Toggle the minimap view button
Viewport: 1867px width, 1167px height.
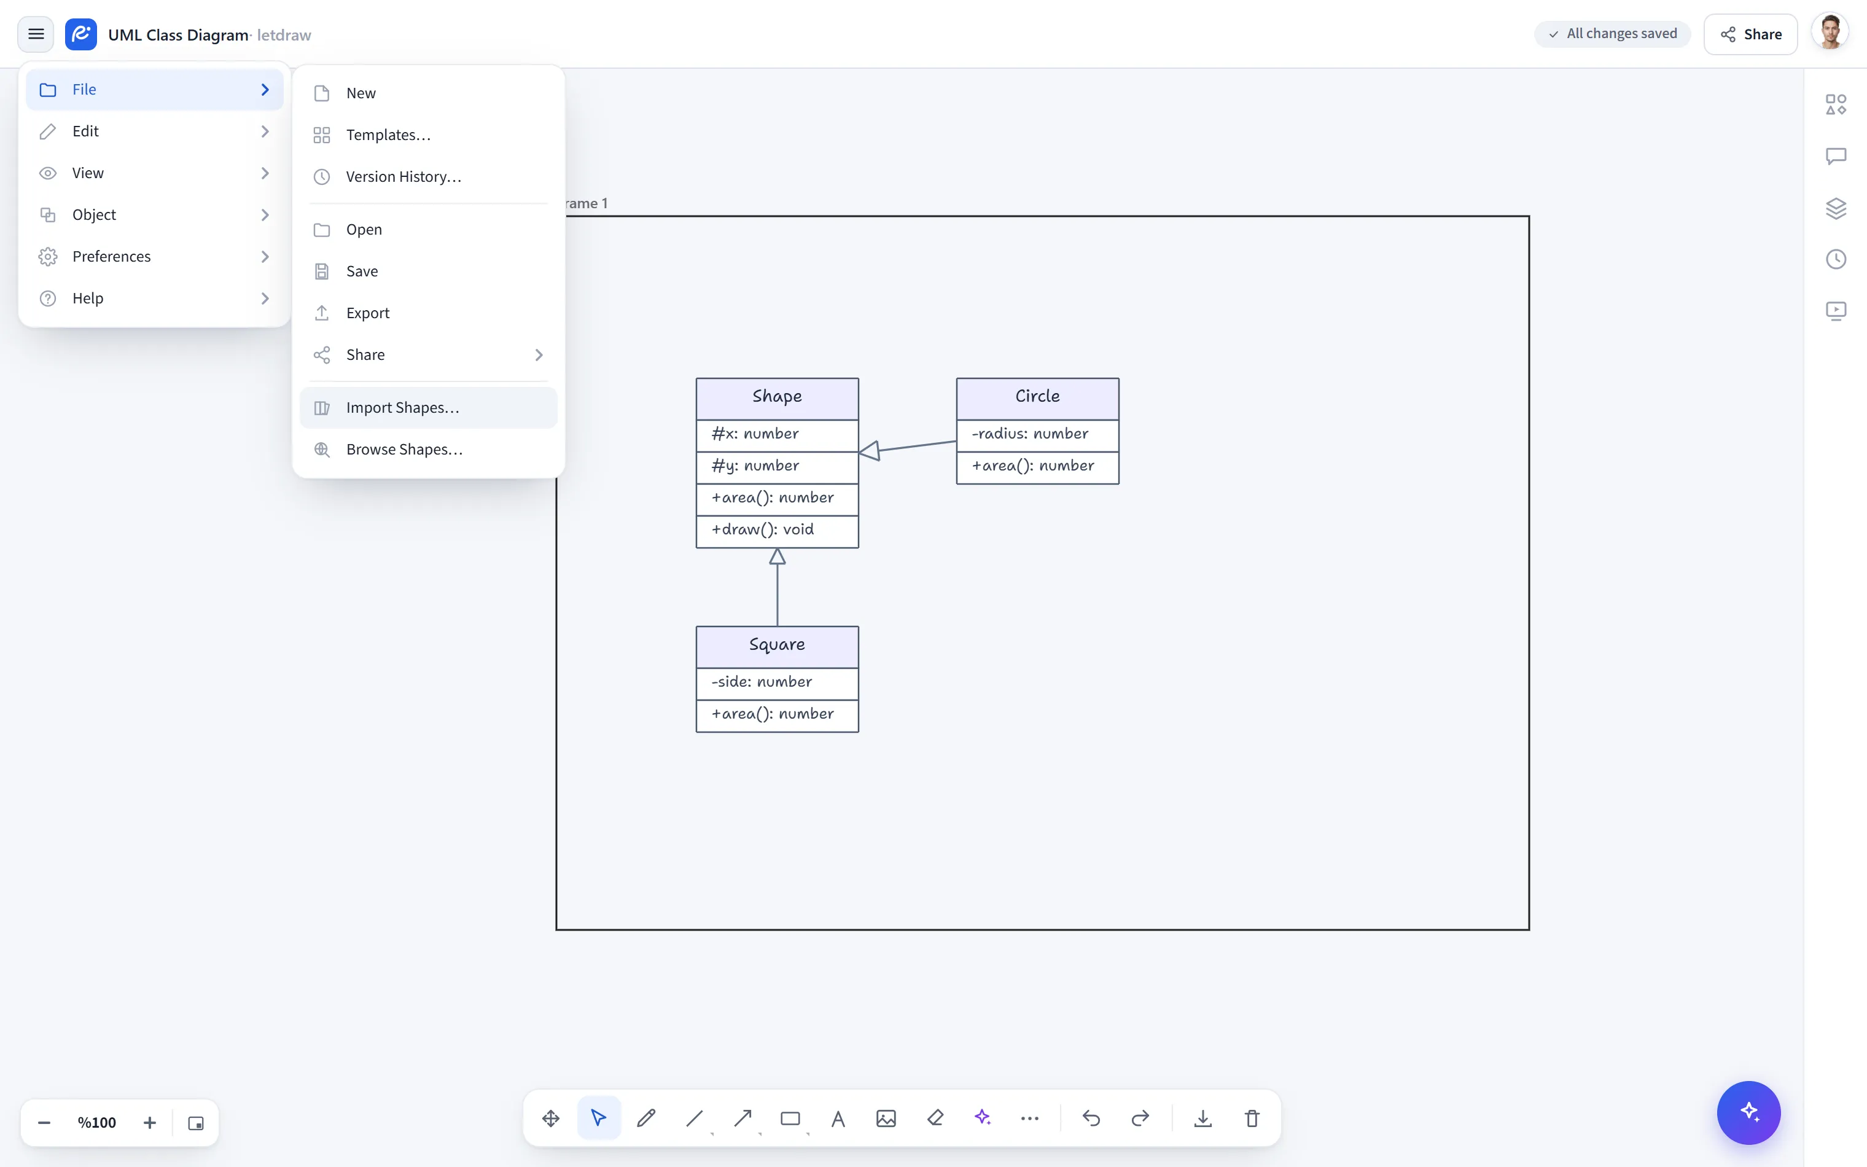pos(196,1123)
